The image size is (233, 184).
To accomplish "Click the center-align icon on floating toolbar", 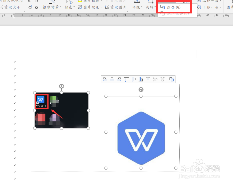I will pyautogui.click(x=112, y=79).
